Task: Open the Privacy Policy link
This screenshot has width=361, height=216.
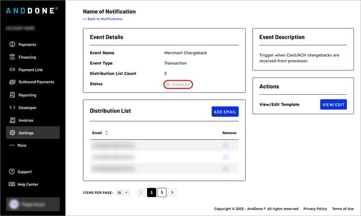Action: coord(315,208)
